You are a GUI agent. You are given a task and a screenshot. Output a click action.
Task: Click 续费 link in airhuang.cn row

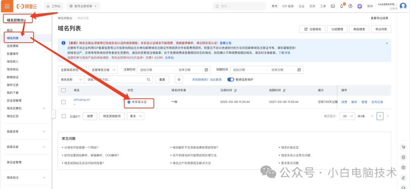[344, 102]
